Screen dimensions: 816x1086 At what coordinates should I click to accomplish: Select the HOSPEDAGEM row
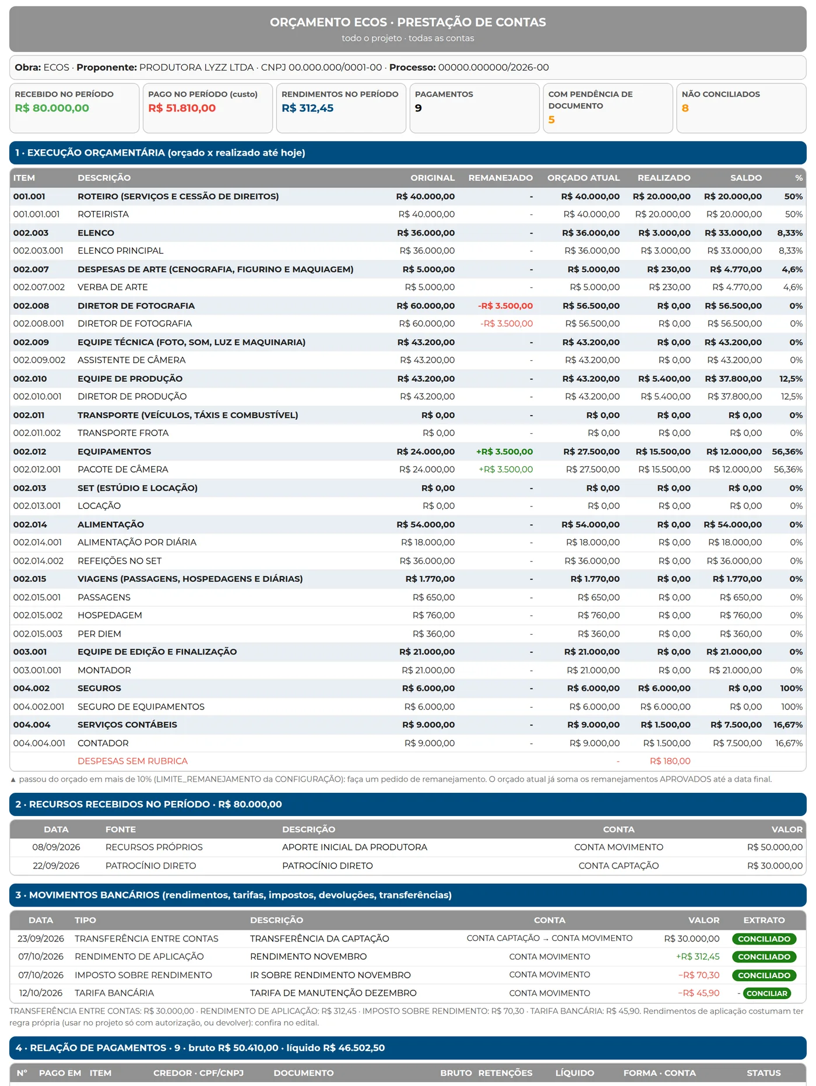408,616
